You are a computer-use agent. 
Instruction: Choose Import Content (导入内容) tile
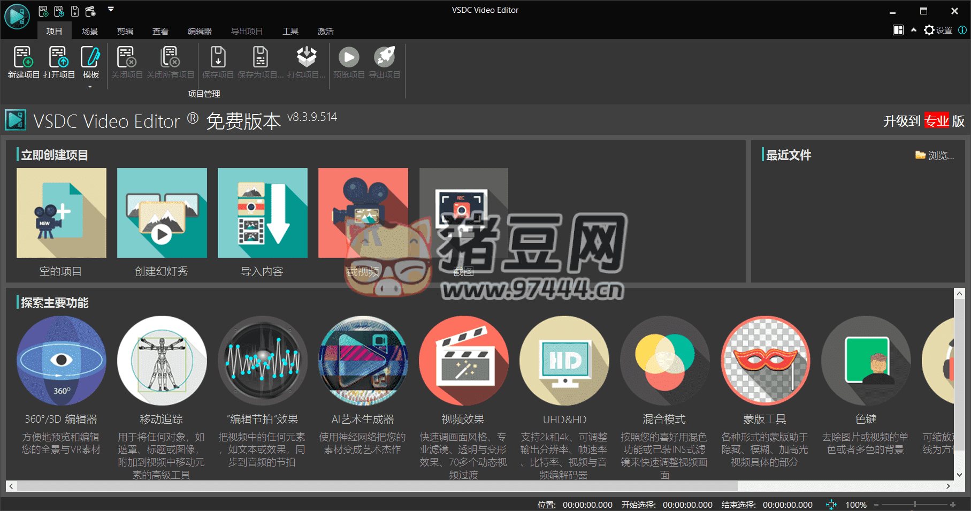point(262,213)
